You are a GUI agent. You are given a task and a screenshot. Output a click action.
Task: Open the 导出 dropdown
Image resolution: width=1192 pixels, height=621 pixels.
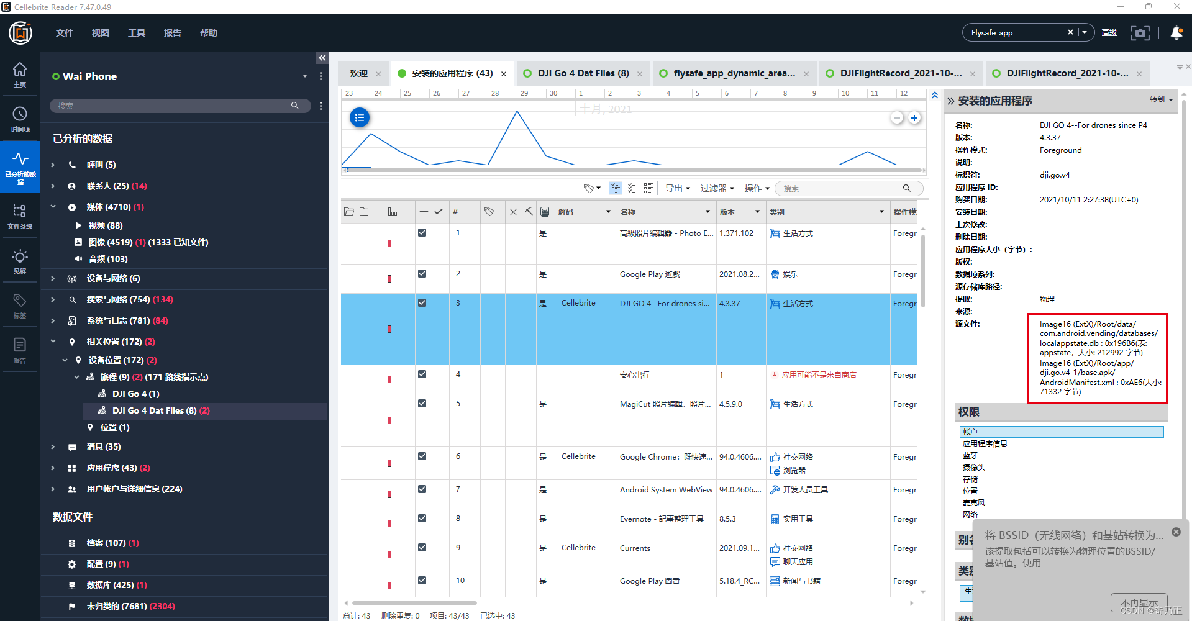tap(677, 188)
